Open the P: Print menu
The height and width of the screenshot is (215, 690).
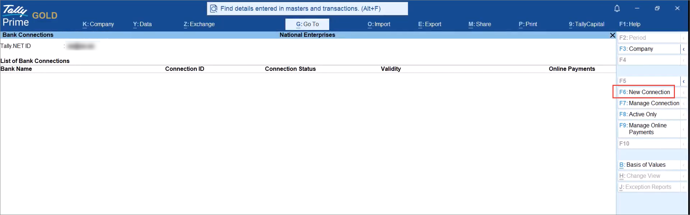(528, 24)
